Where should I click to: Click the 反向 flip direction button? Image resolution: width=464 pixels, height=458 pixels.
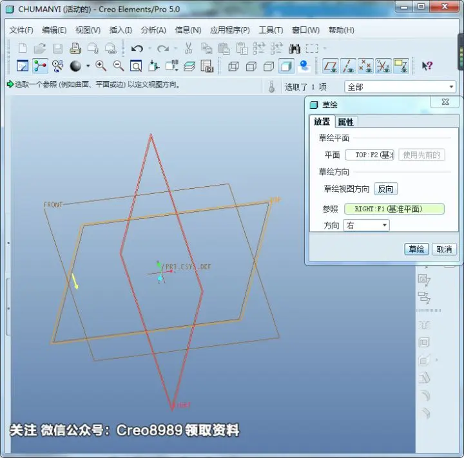click(x=385, y=189)
